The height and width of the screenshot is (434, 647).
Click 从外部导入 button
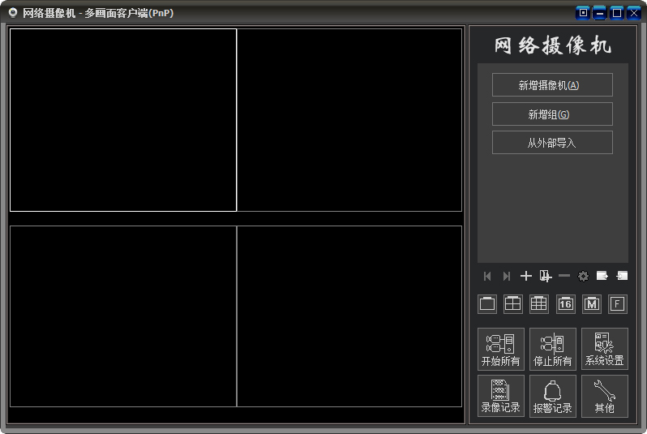click(x=552, y=143)
